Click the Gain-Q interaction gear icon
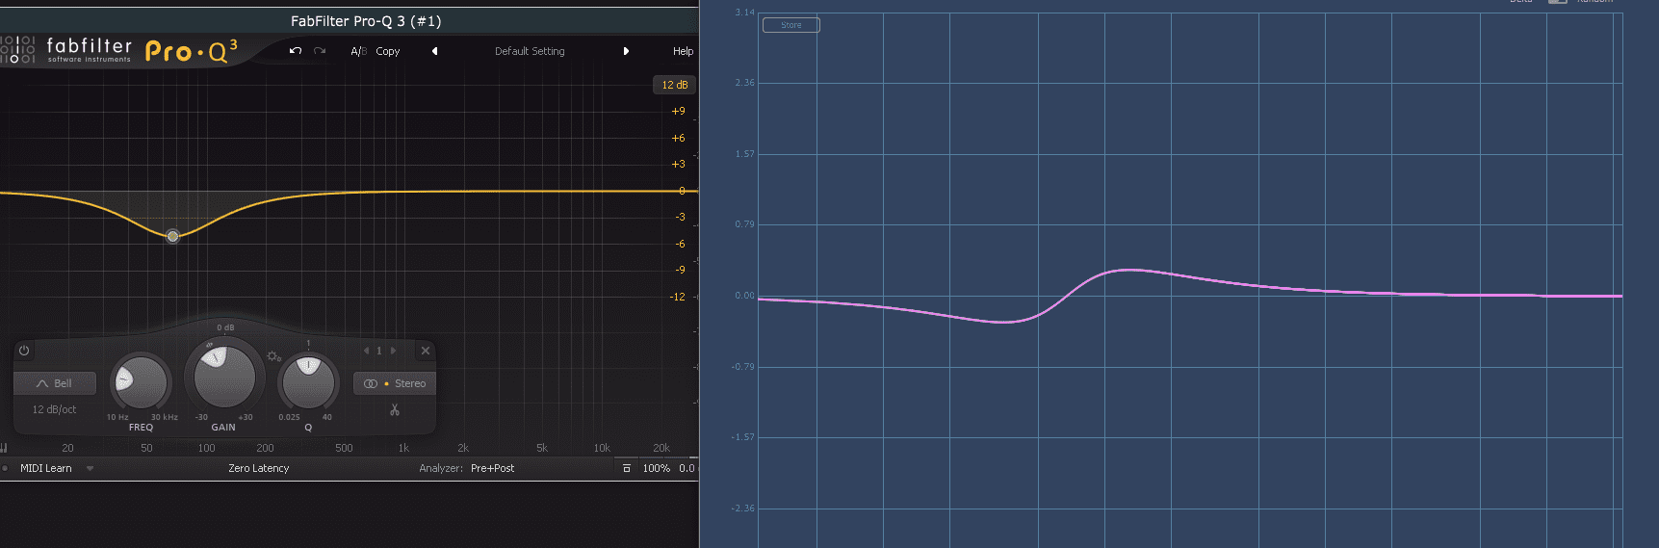Viewport: 1659px width, 548px height. click(x=273, y=356)
